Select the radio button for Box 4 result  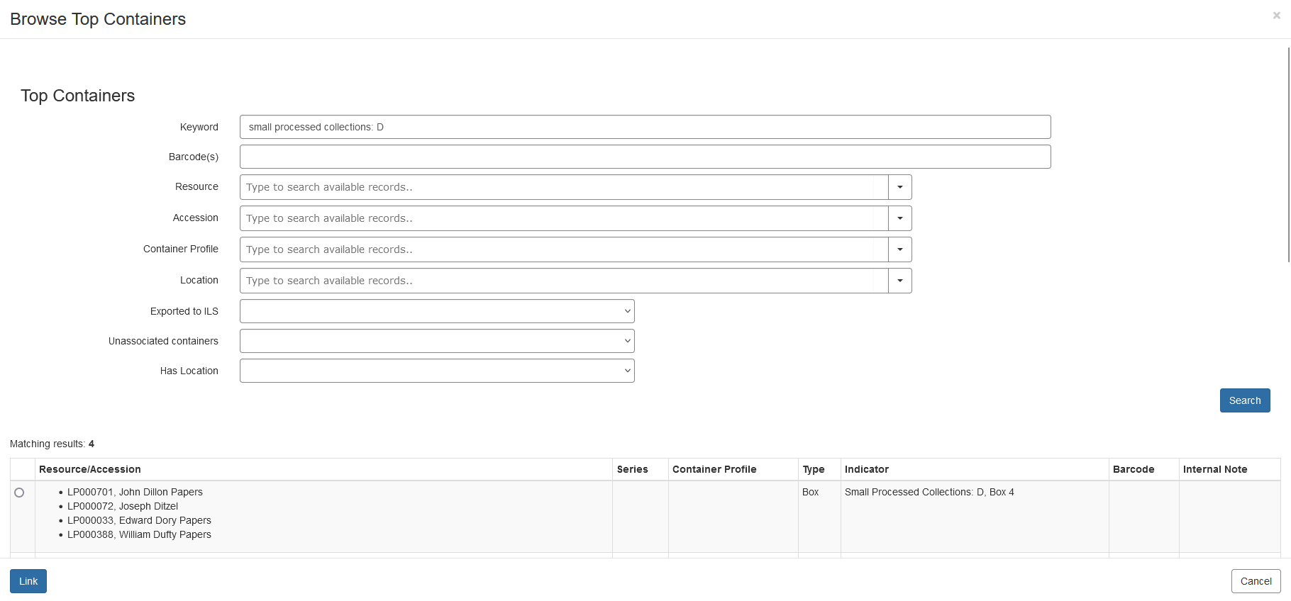tap(19, 493)
